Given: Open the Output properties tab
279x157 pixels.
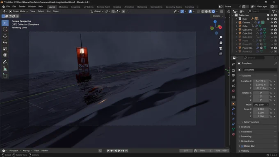Looking at the screenshot, I should (x=233, y=75).
